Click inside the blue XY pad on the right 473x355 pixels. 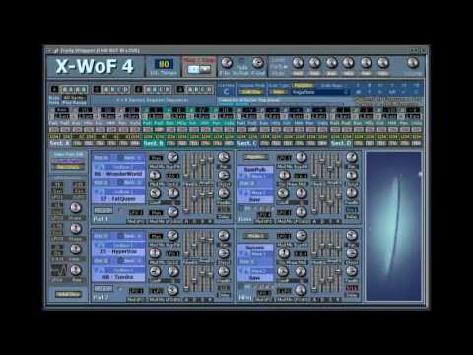coord(393,226)
